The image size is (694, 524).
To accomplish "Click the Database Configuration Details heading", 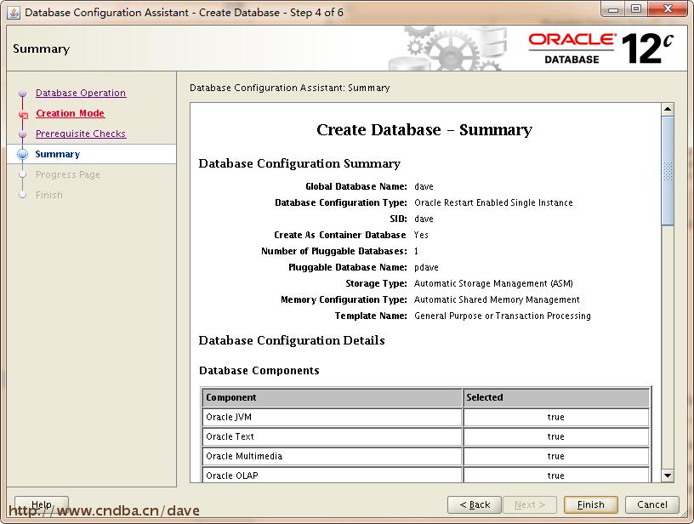I will [292, 340].
